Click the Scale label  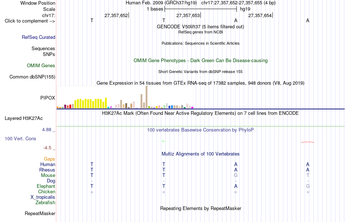tap(49, 9)
